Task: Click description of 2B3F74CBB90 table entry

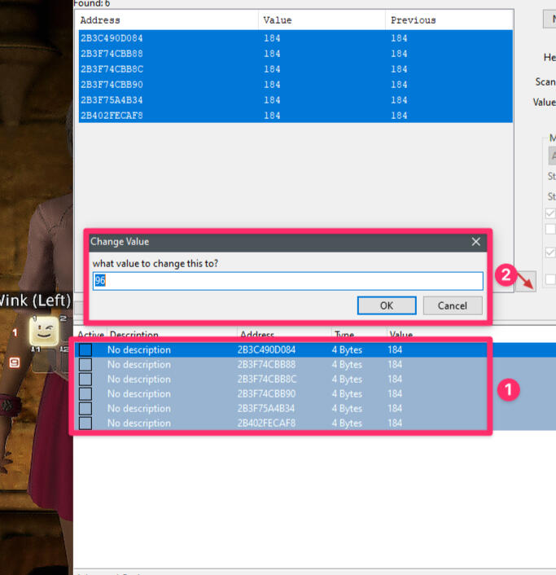Action: pyautogui.click(x=139, y=394)
